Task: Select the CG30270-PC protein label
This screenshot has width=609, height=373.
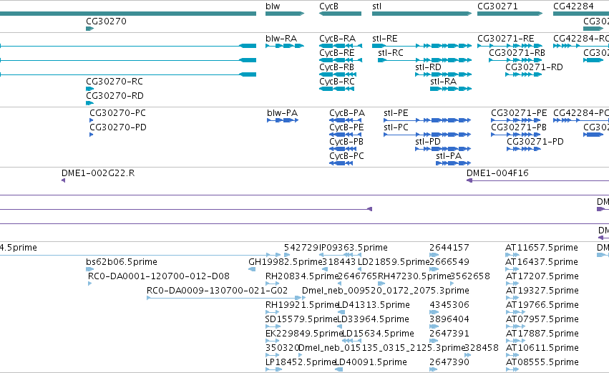Action: click(x=117, y=113)
